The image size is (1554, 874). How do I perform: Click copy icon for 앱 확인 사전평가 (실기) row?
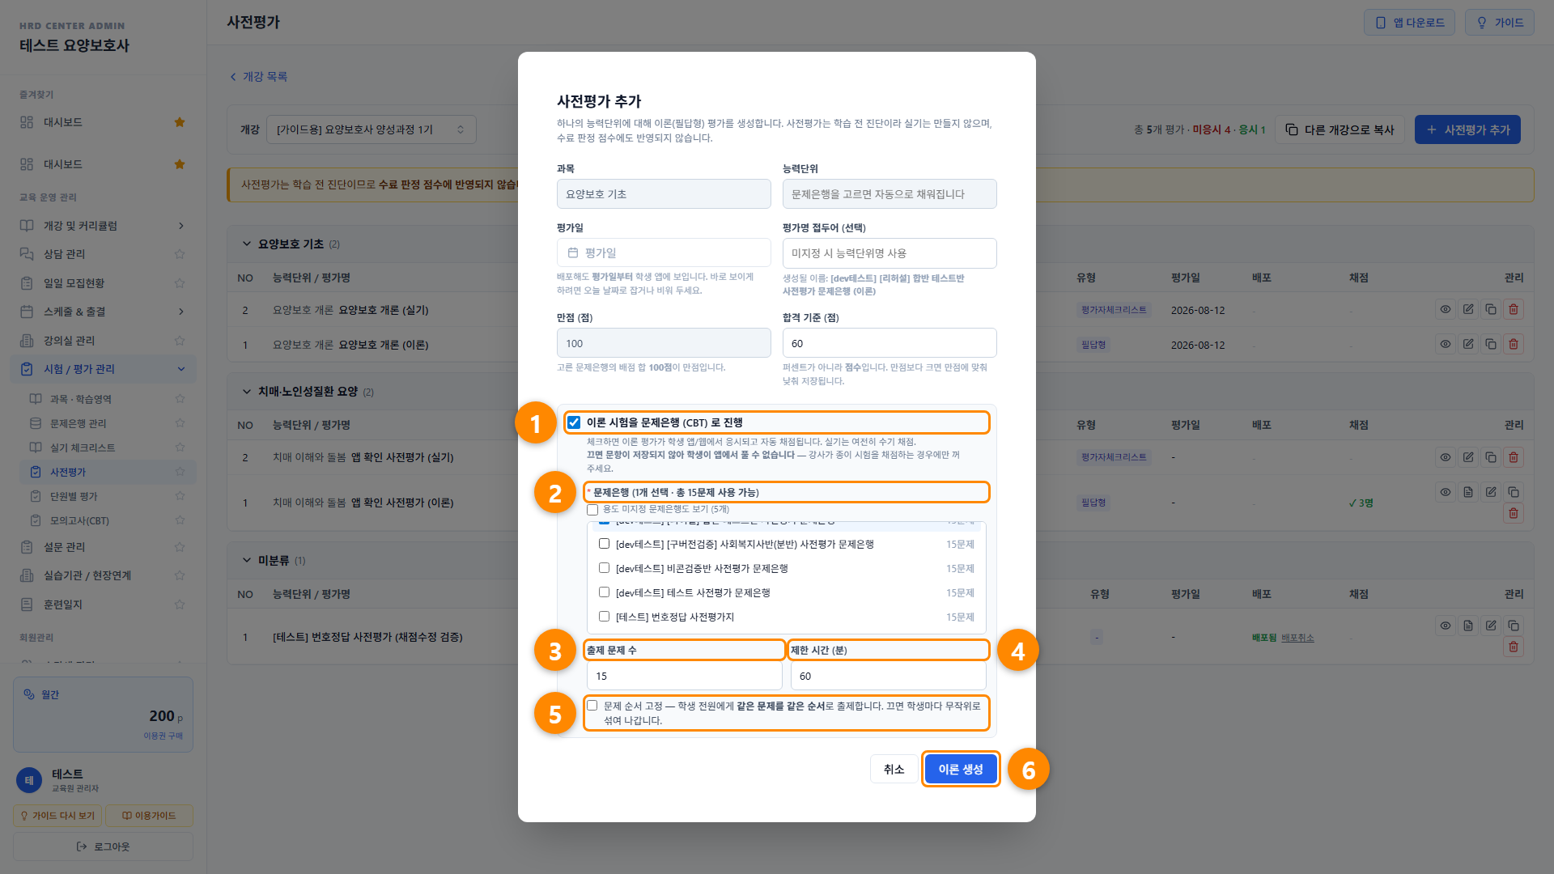click(1490, 457)
